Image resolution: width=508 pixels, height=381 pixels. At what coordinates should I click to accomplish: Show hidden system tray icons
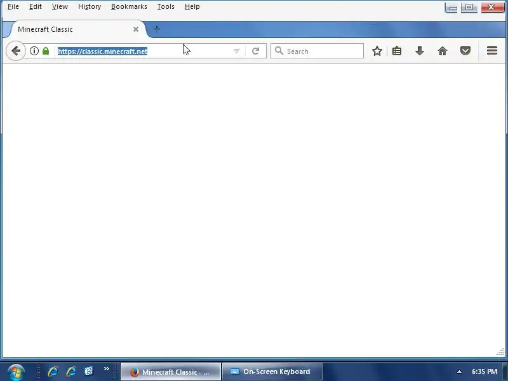coord(459,371)
